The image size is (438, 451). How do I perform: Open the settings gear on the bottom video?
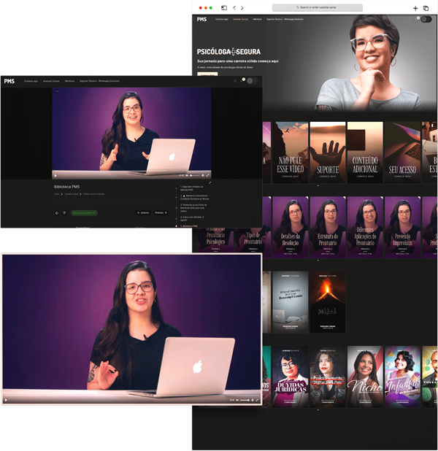[253, 400]
